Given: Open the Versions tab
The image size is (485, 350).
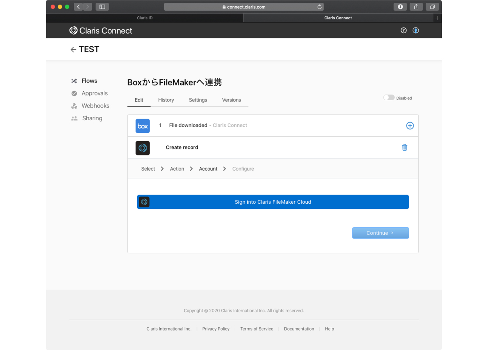Looking at the screenshot, I should point(231,100).
